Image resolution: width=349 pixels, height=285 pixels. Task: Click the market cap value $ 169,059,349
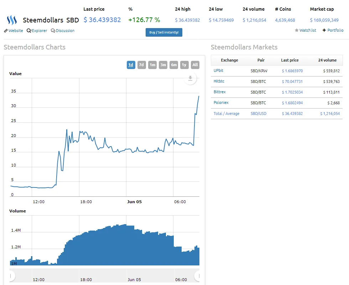tap(324, 20)
